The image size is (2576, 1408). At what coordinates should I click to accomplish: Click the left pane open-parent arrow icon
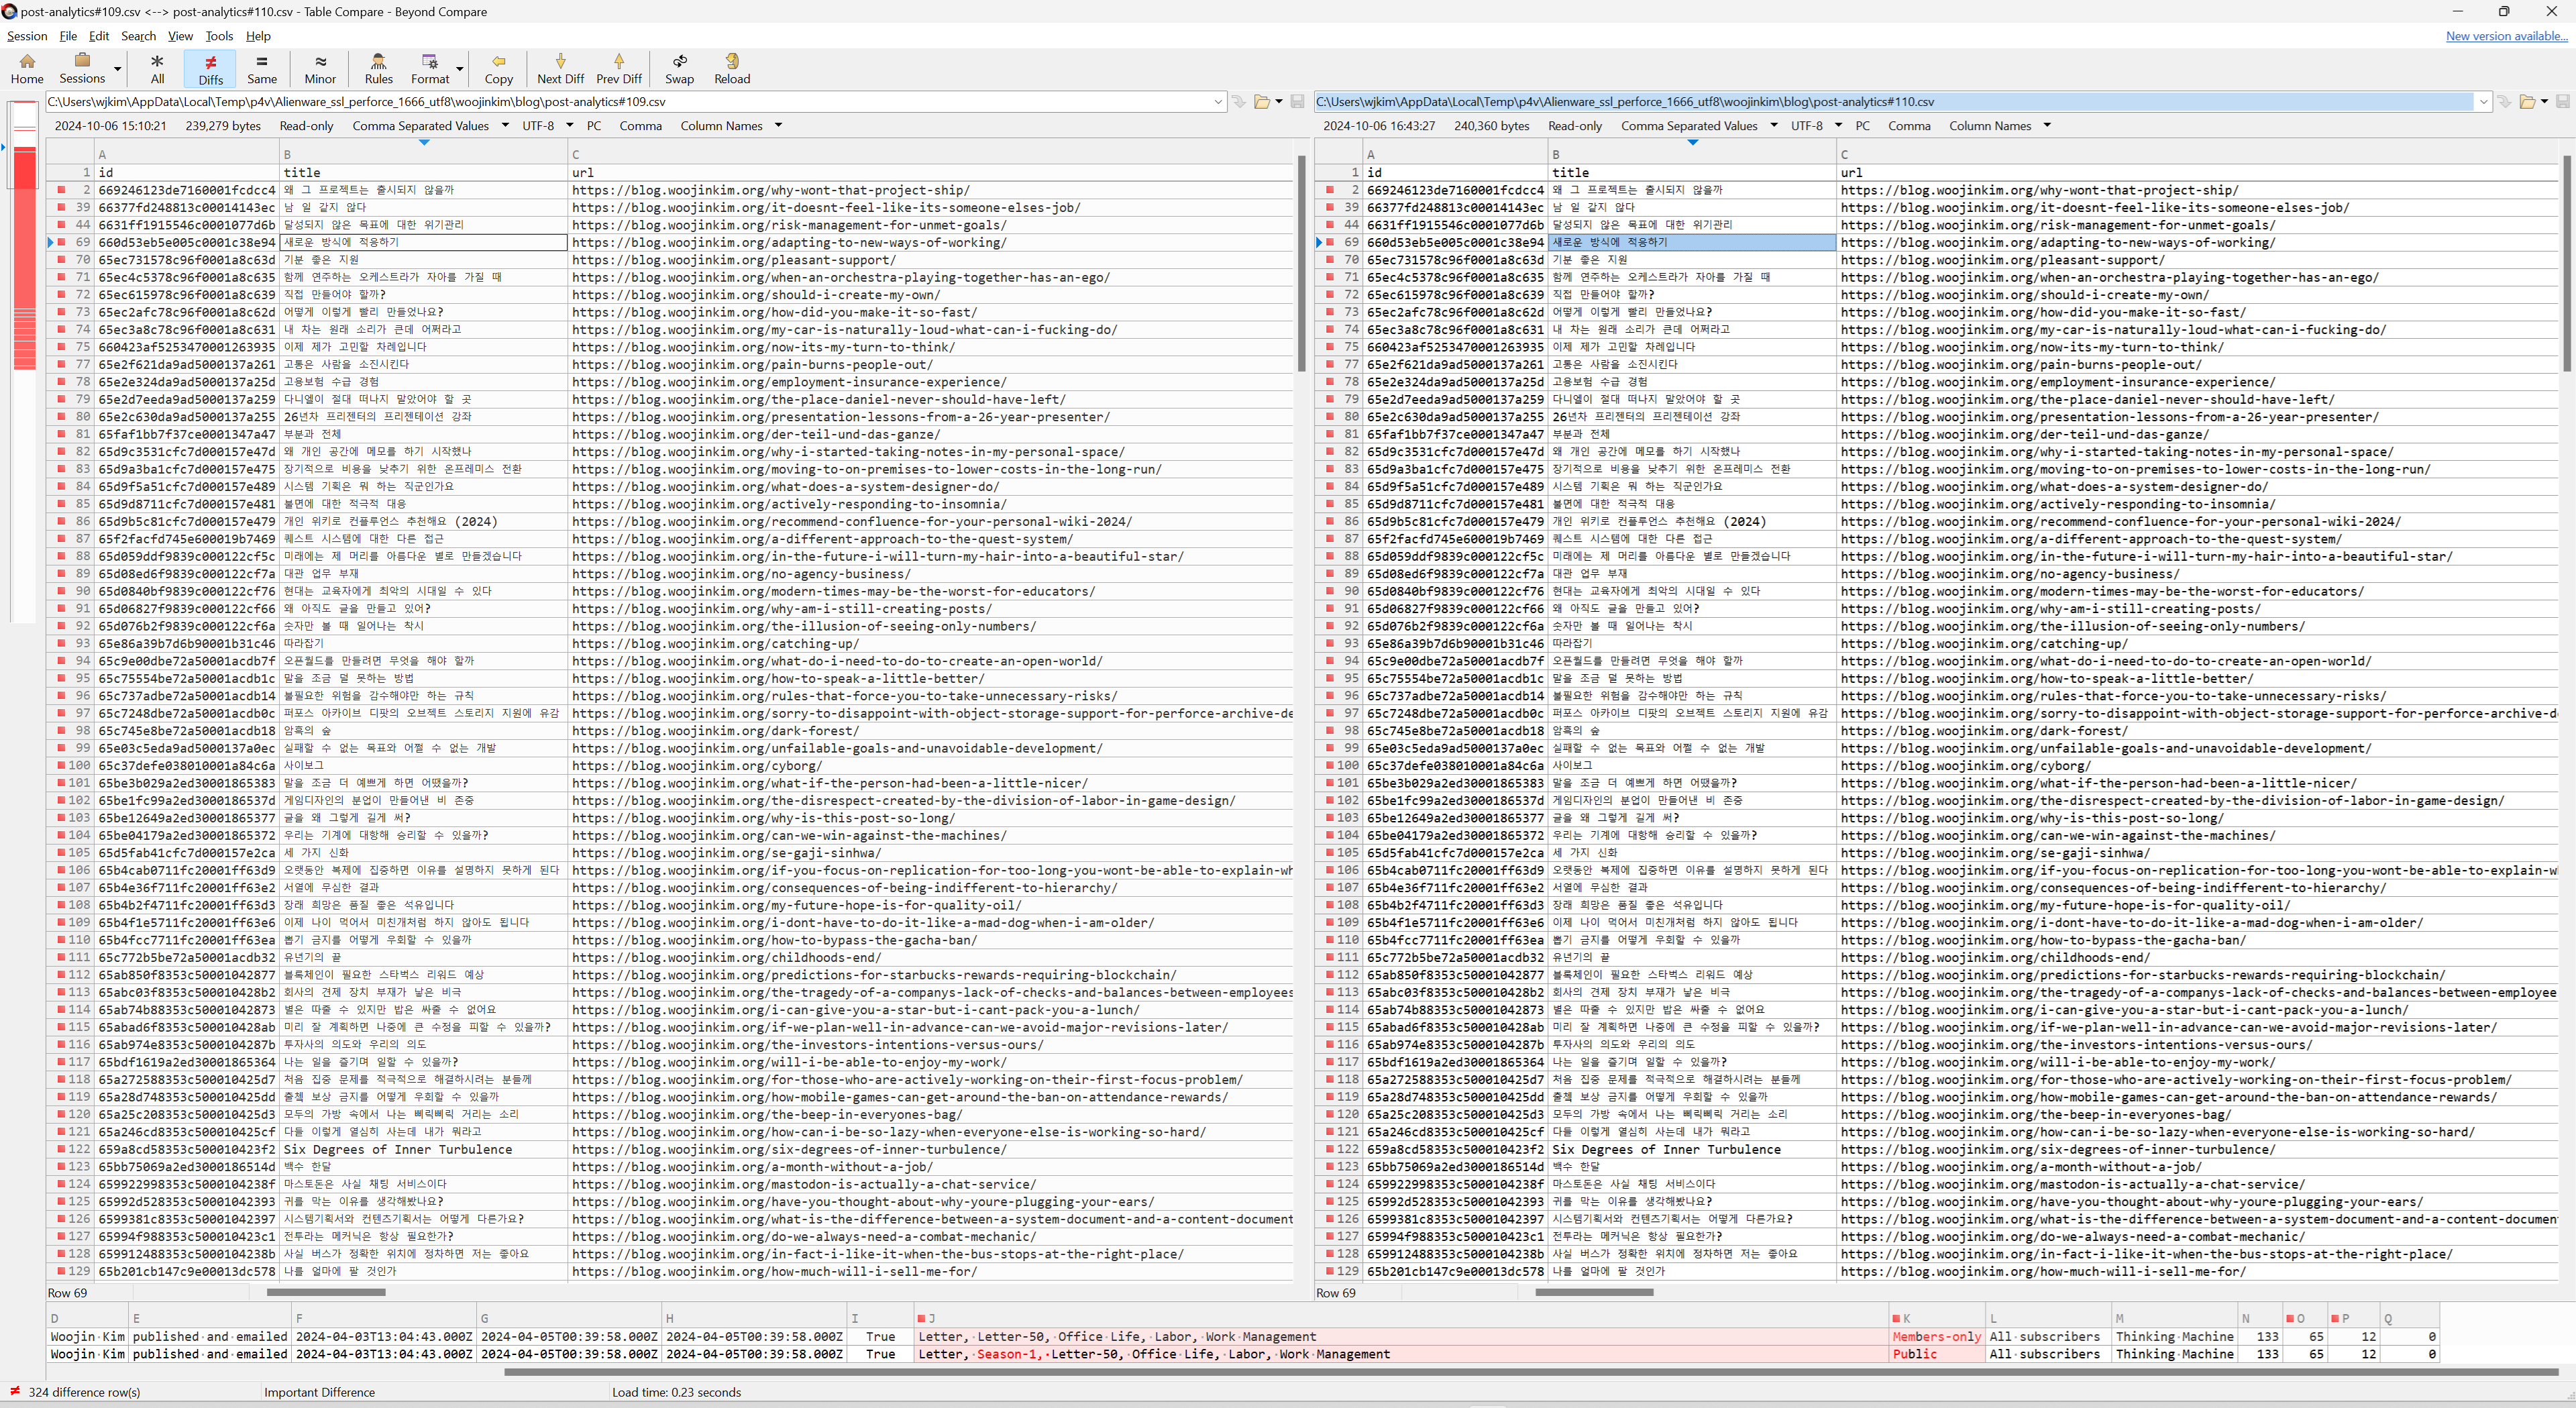click(1238, 101)
